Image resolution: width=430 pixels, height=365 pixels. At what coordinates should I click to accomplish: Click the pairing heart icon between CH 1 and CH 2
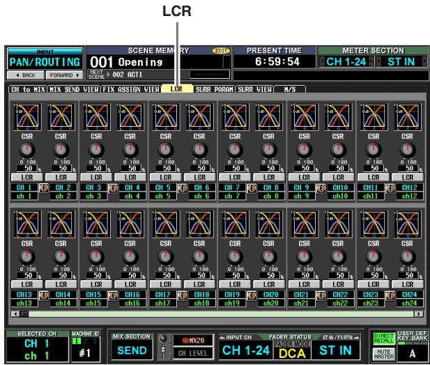44,188
